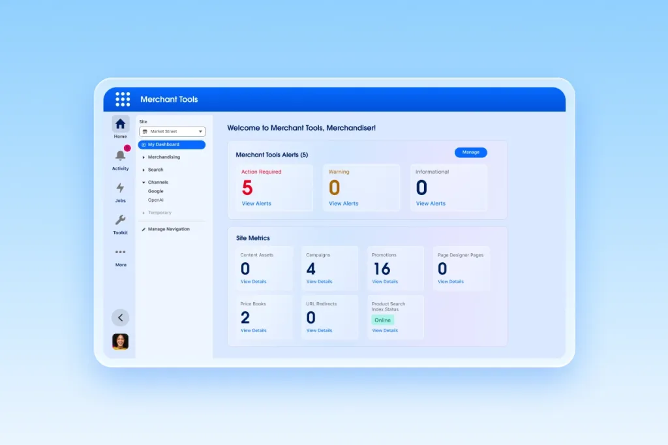Collapse the Channels section
The width and height of the screenshot is (668, 445).
(144, 183)
